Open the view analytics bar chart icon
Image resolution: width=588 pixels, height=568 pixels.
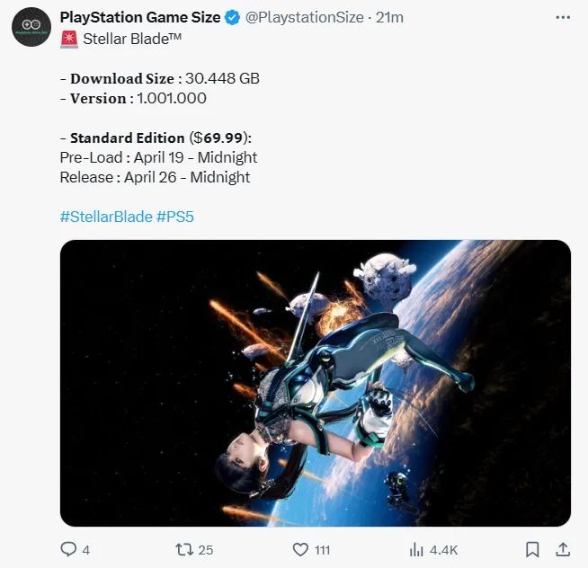pos(416,549)
